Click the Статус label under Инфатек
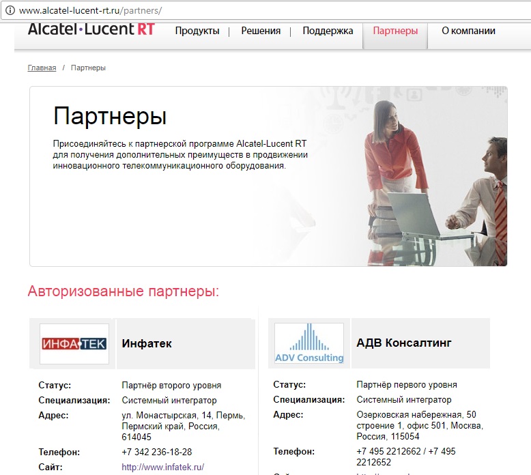 click(x=55, y=386)
